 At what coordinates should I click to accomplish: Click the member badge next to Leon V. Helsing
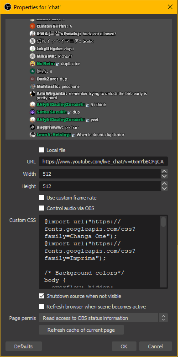73,135
